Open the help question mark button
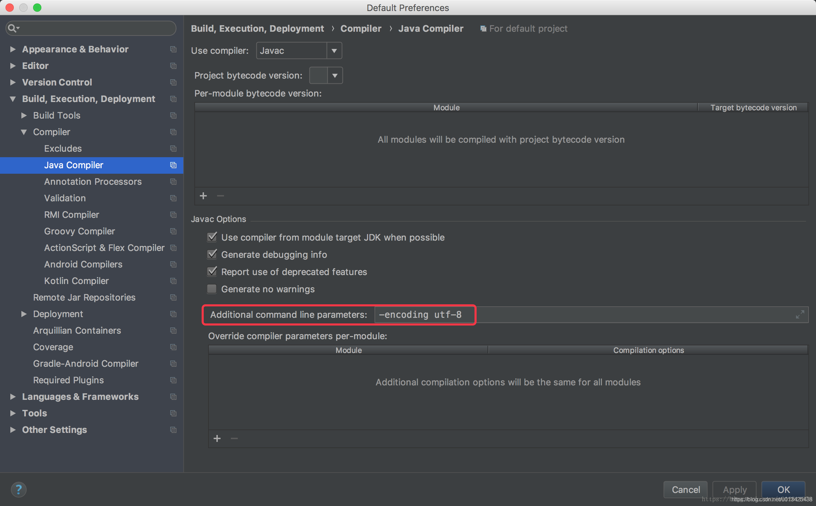The height and width of the screenshot is (506, 816). pos(19,489)
